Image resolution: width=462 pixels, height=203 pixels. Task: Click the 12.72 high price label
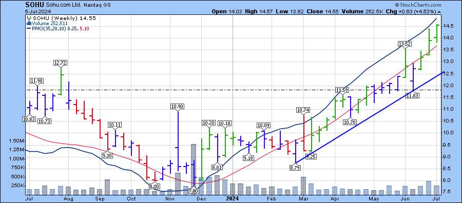pos(61,63)
